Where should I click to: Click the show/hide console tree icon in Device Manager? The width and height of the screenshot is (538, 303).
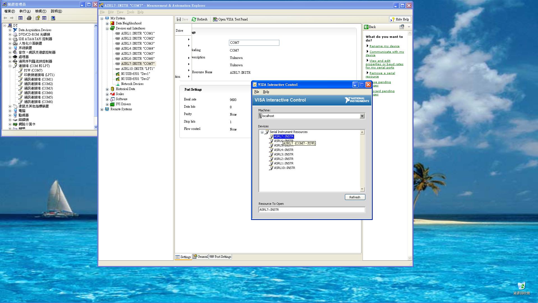pos(20,18)
